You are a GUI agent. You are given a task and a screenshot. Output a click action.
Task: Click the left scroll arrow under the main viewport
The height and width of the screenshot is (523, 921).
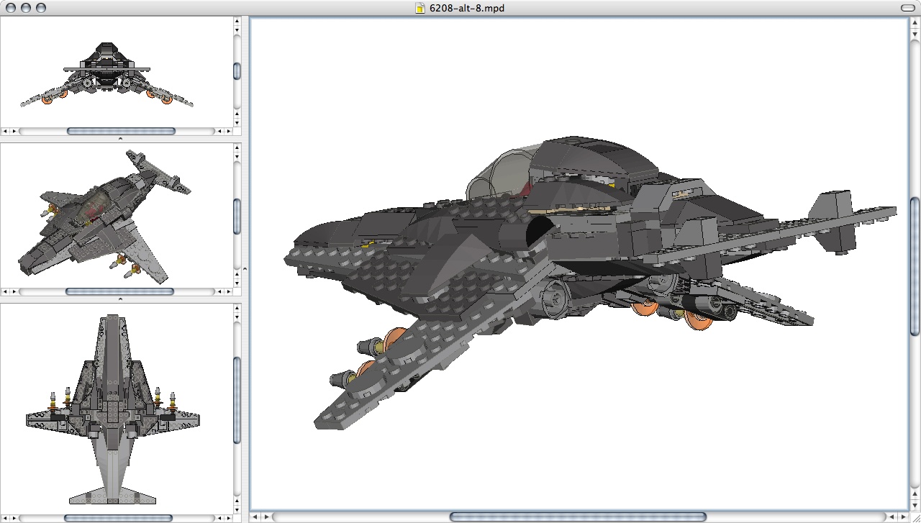coord(255,517)
